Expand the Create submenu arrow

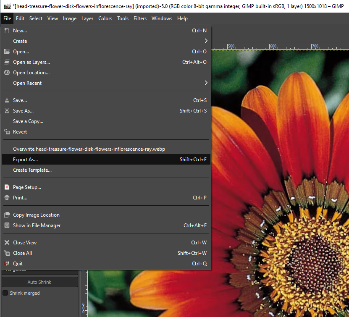click(x=206, y=41)
